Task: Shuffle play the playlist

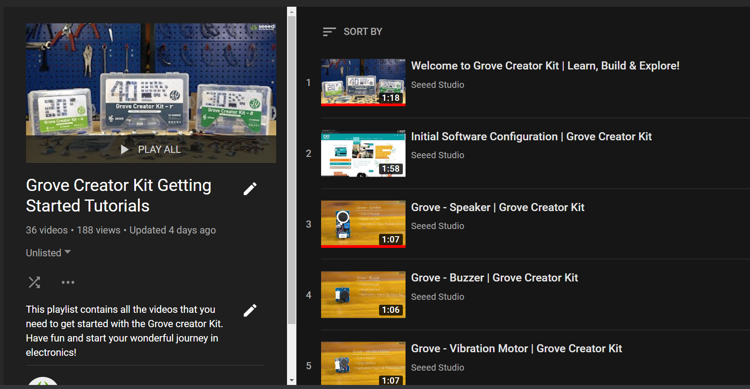Action: click(35, 282)
